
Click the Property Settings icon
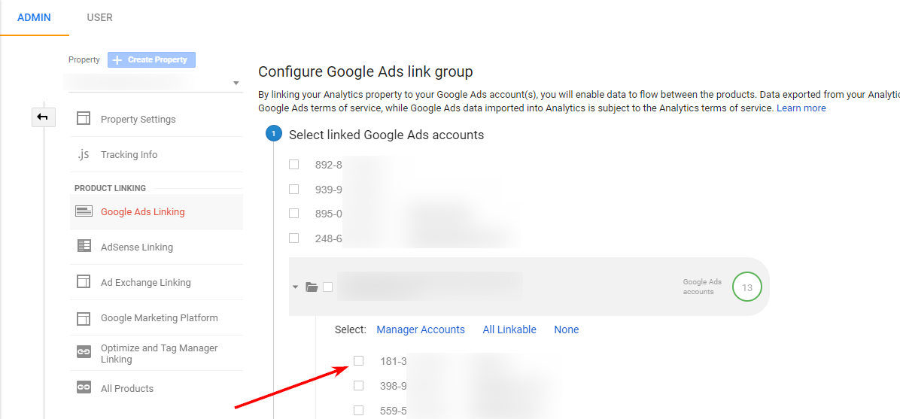(x=84, y=119)
